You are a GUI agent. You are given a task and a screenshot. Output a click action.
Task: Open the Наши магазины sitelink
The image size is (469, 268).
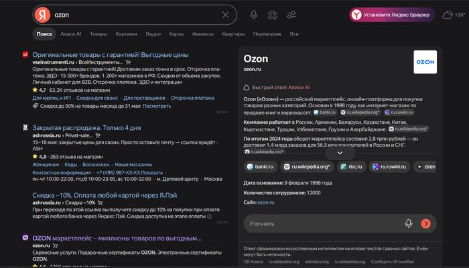pos(133,165)
